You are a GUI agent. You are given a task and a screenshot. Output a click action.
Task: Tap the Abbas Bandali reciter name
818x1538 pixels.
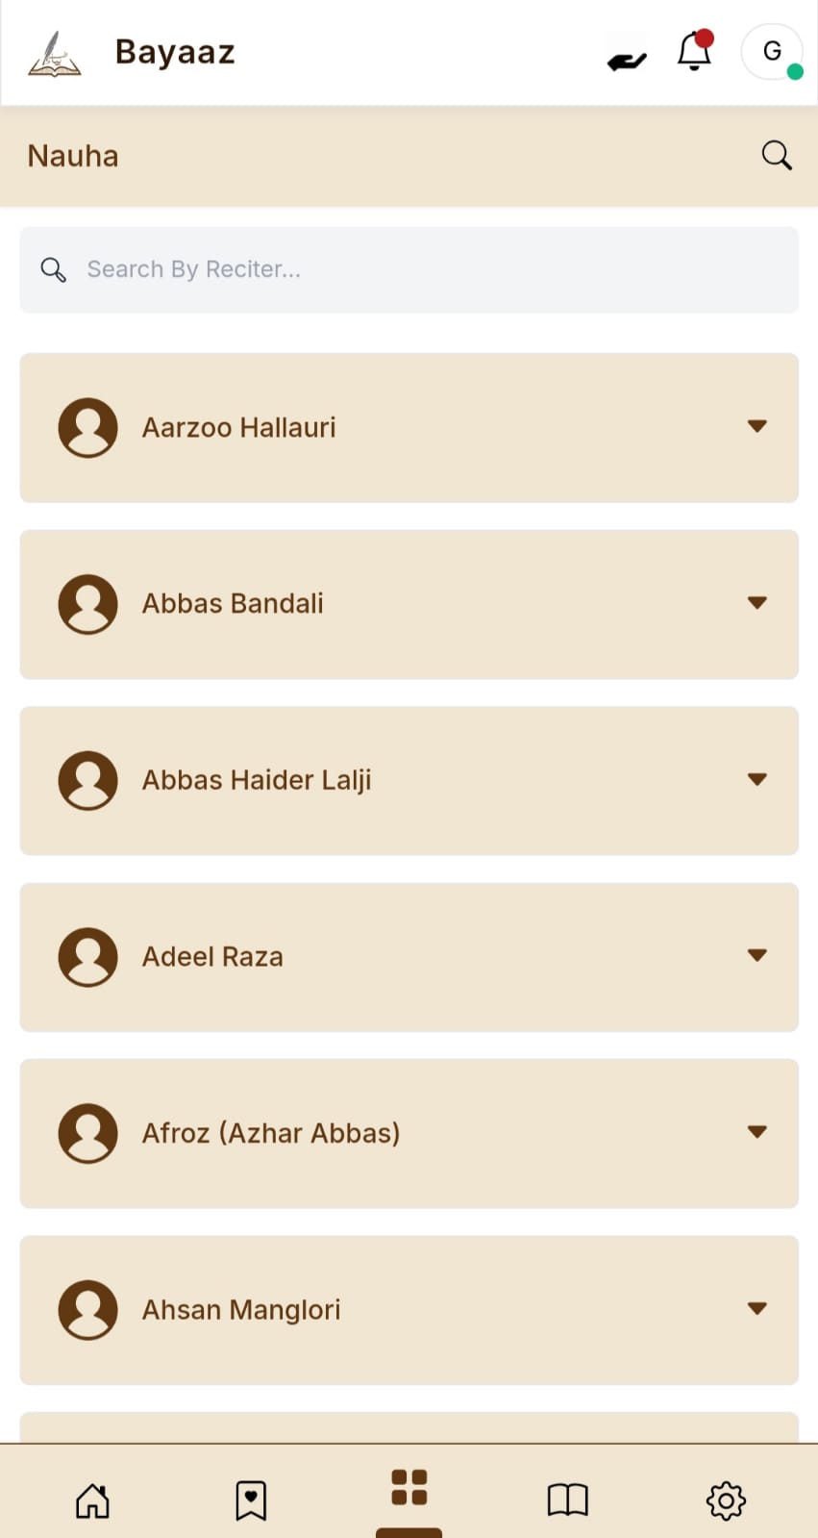click(x=233, y=604)
